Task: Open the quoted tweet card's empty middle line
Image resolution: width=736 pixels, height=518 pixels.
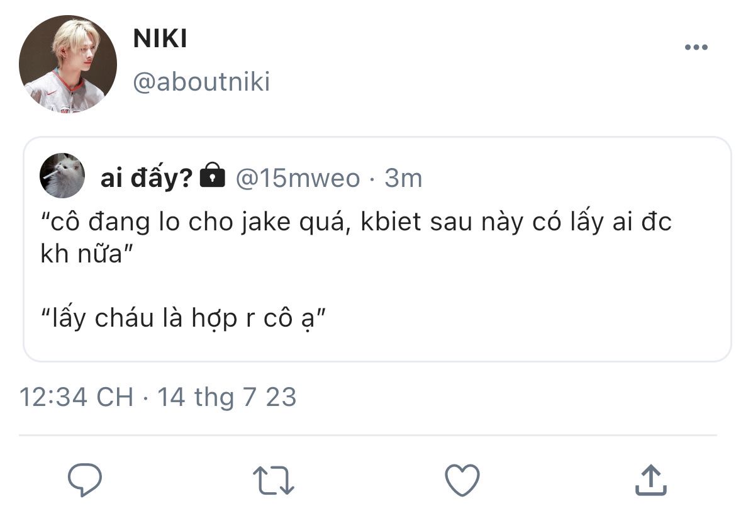Action: click(x=377, y=288)
